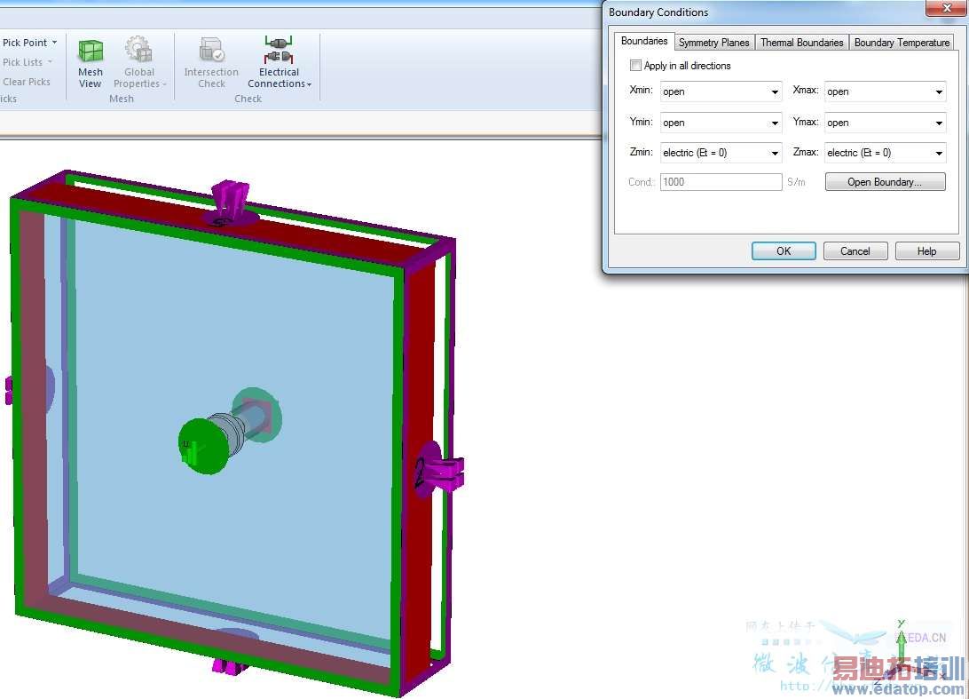Run the Intersection Check tool
This screenshot has height=699, width=969.
211,64
